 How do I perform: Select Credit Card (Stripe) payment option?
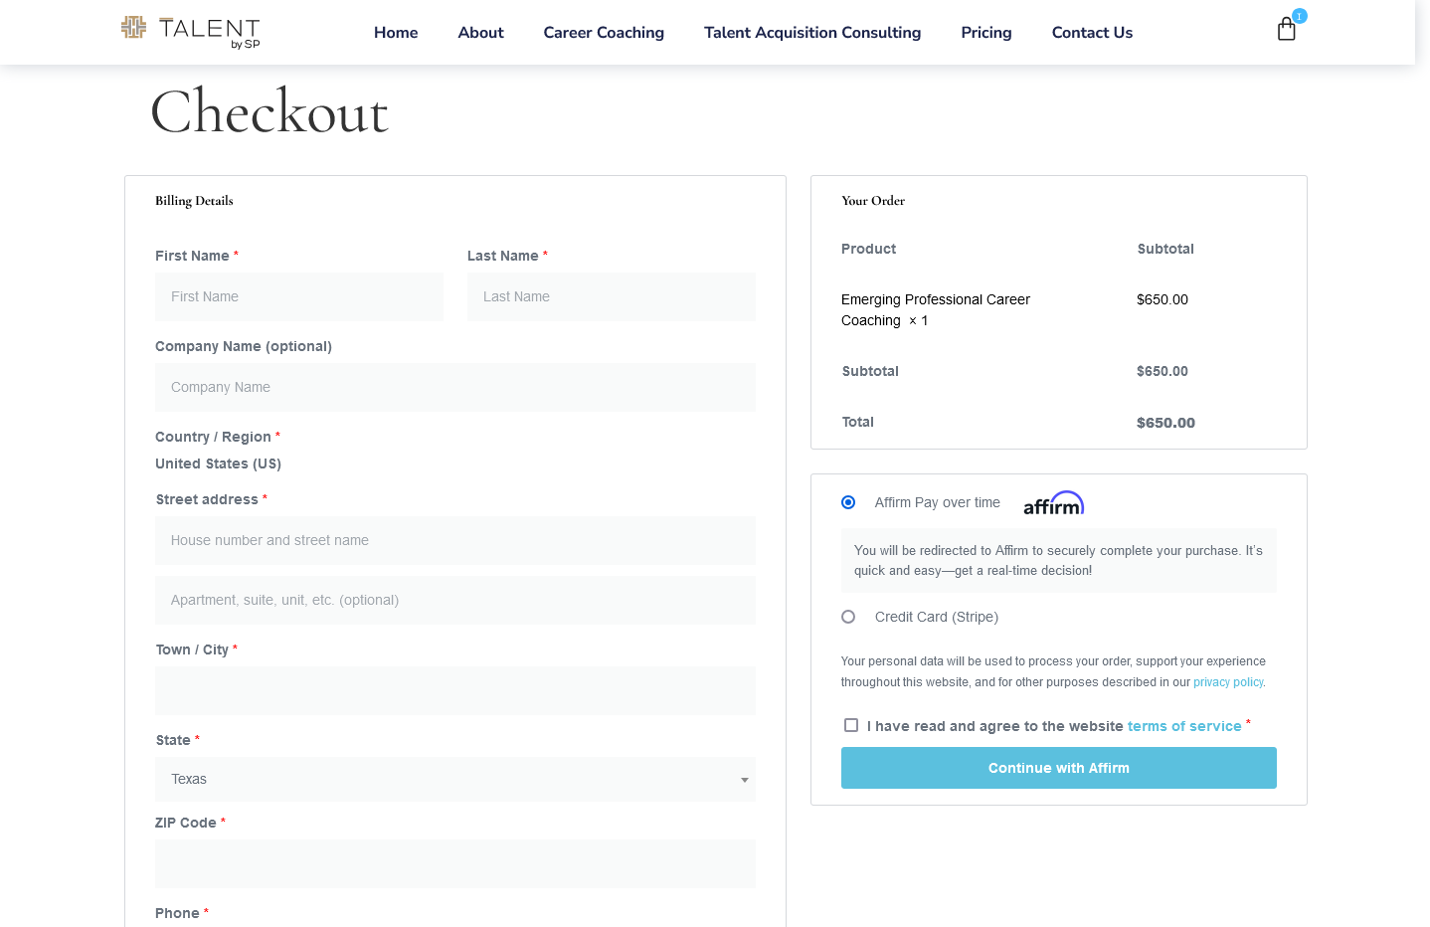[848, 617]
